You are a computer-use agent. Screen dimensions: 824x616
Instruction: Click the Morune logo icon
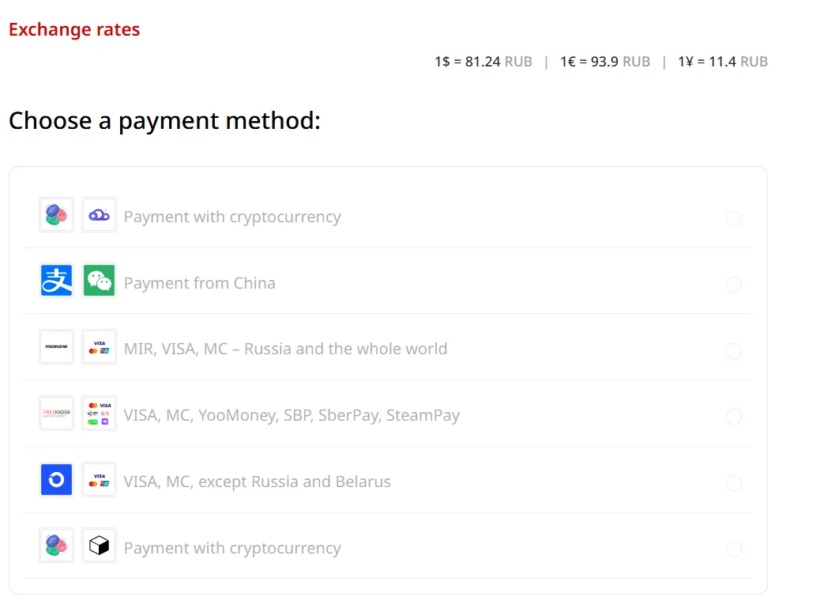(57, 347)
